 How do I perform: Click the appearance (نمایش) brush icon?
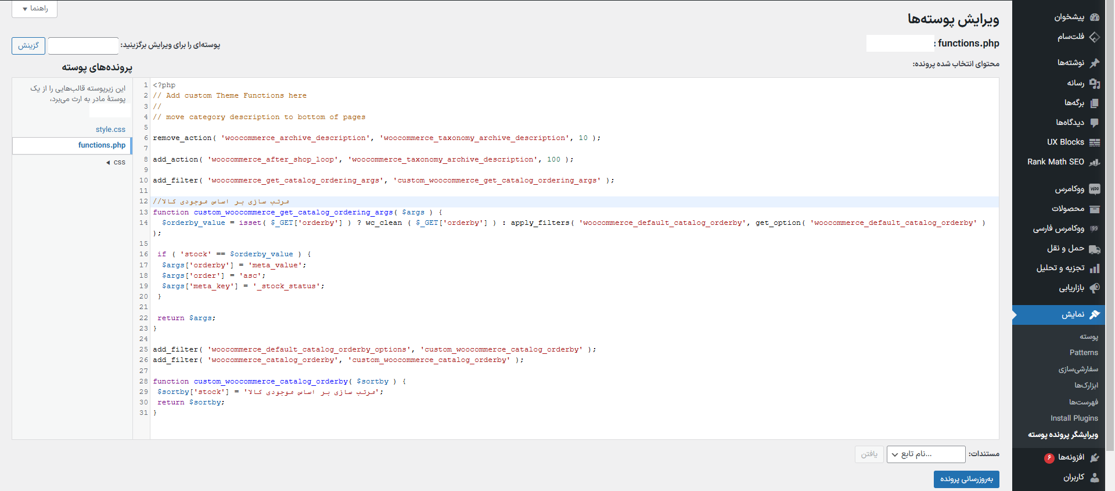[x=1095, y=314]
